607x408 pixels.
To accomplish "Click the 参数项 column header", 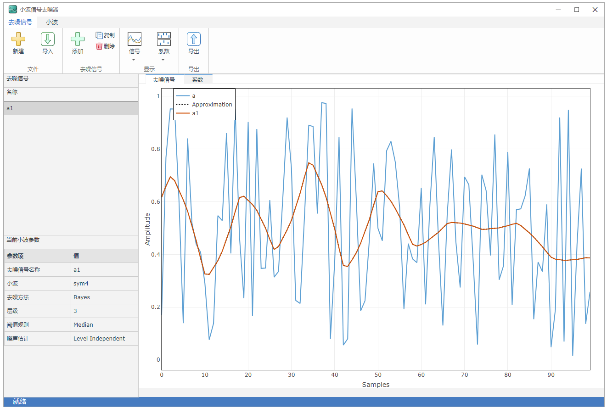I will (x=38, y=256).
